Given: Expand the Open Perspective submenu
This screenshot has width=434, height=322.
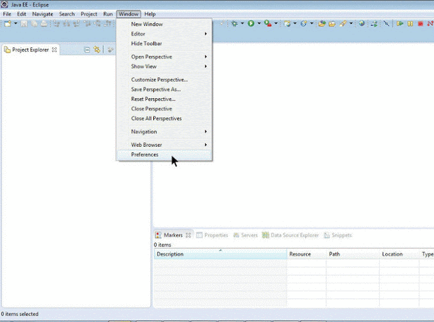Looking at the screenshot, I should click(164, 57).
